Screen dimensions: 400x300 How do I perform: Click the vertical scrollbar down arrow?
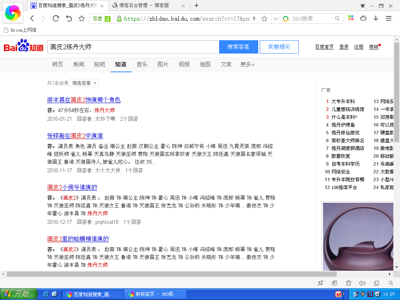(x=397, y=267)
